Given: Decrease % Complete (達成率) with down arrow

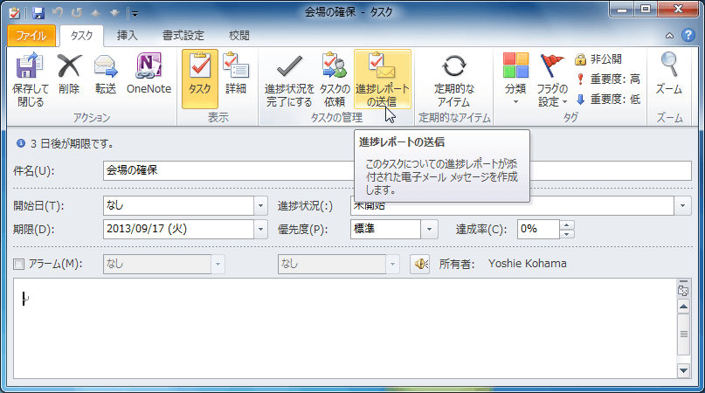Looking at the screenshot, I should point(566,234).
